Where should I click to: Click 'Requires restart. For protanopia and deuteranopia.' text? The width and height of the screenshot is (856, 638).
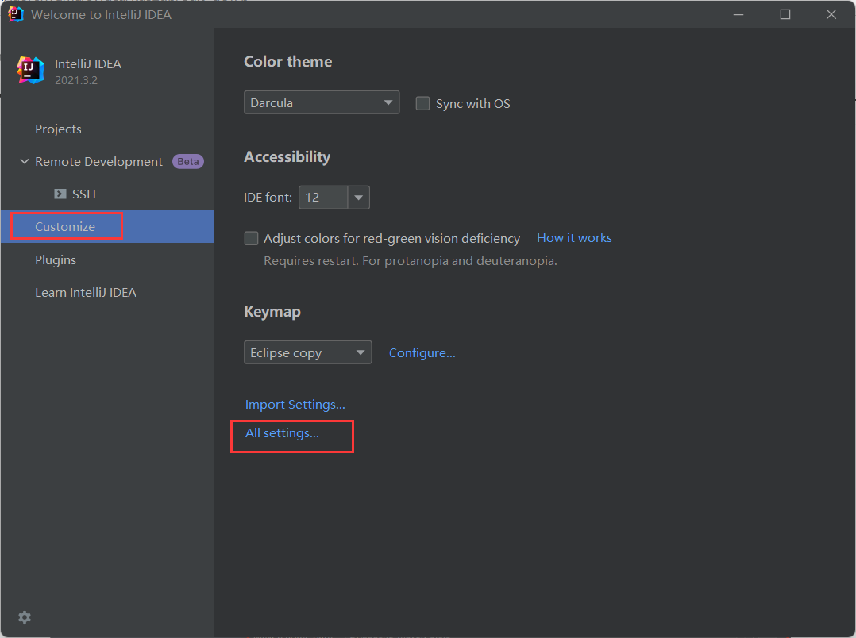[410, 261]
